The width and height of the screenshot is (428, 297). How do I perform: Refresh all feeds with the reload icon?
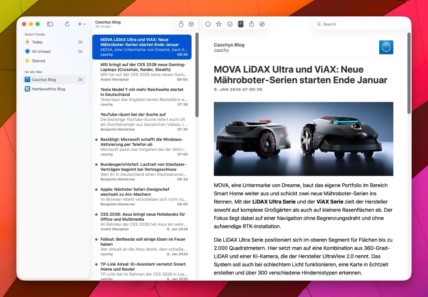point(67,24)
